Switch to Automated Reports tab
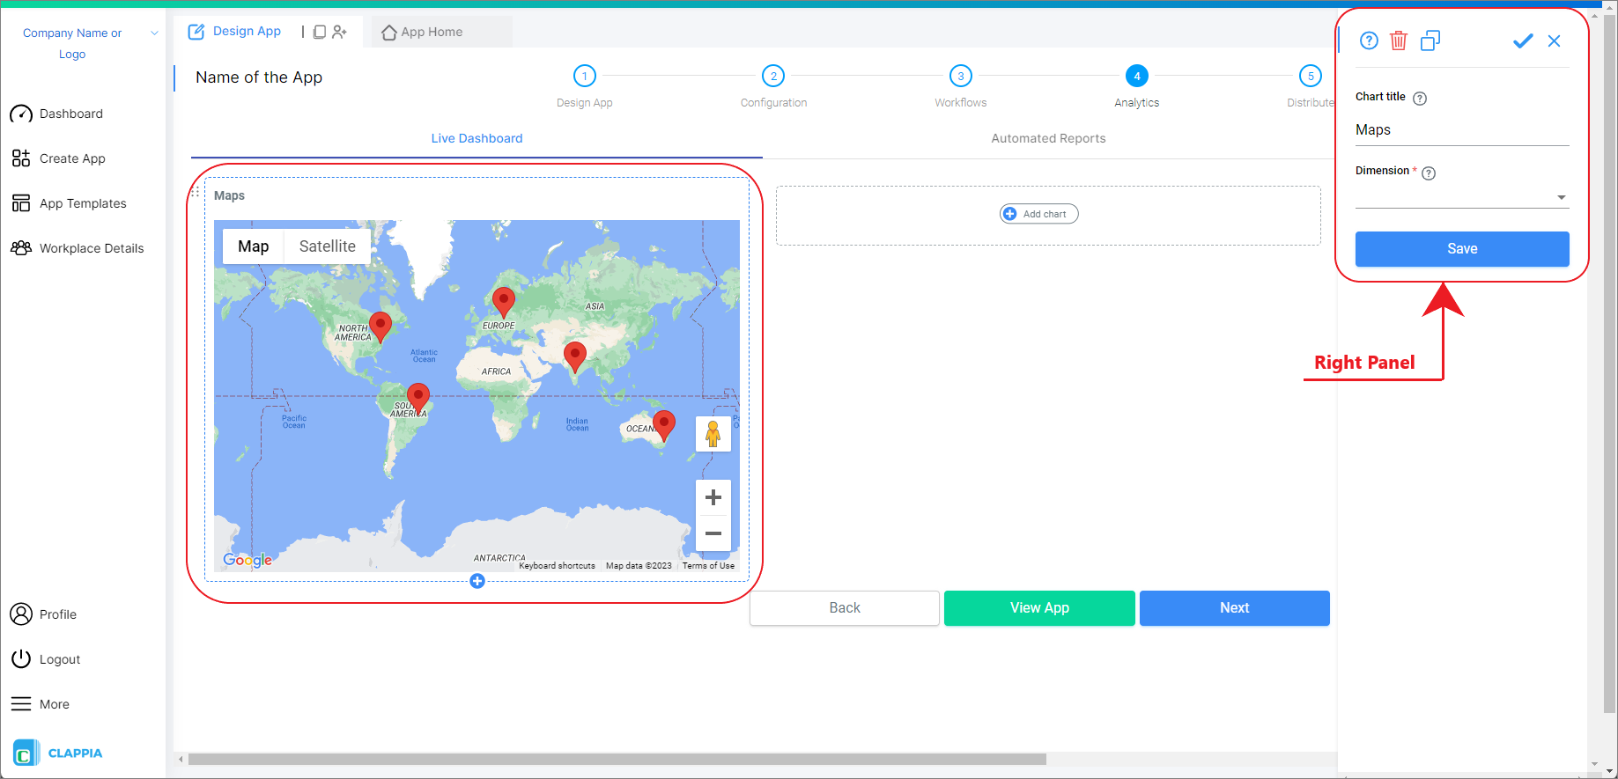The width and height of the screenshot is (1618, 779). [1048, 138]
